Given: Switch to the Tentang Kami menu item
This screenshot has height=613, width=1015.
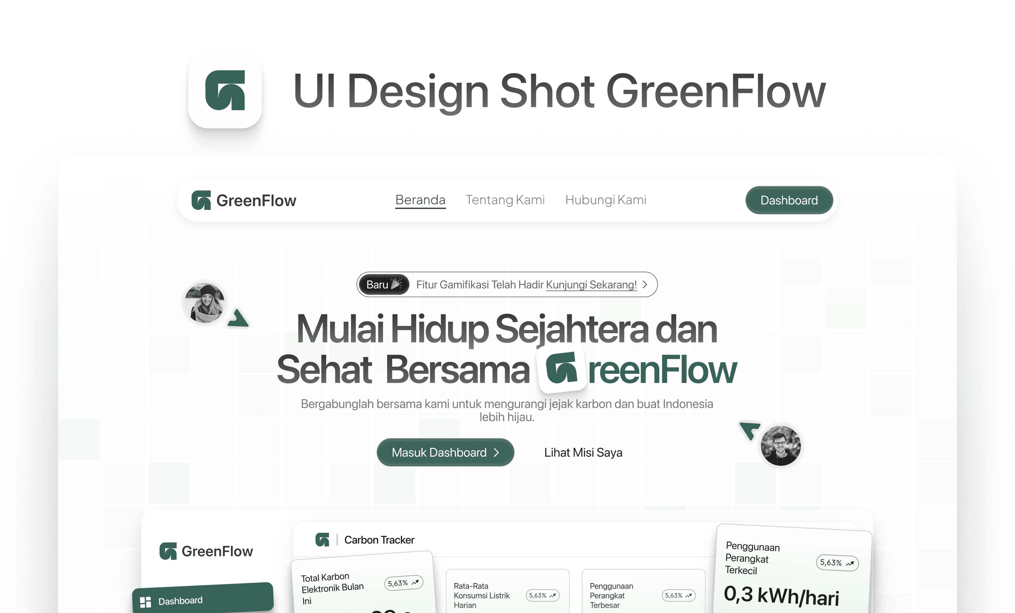Looking at the screenshot, I should (x=506, y=200).
